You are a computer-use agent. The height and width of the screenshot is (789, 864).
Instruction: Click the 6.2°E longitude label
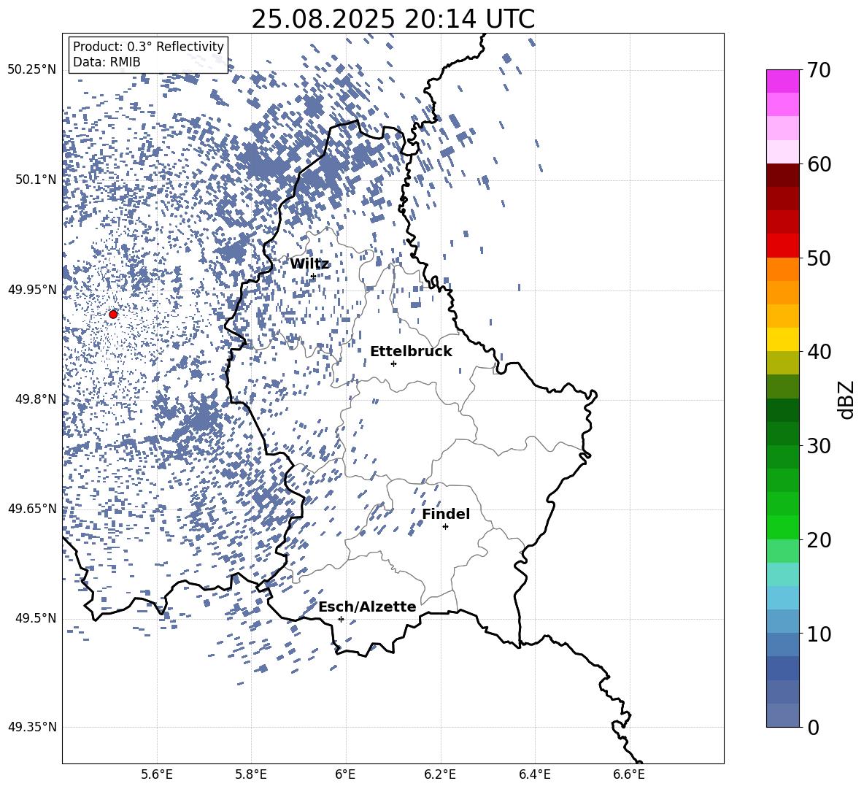(x=440, y=774)
